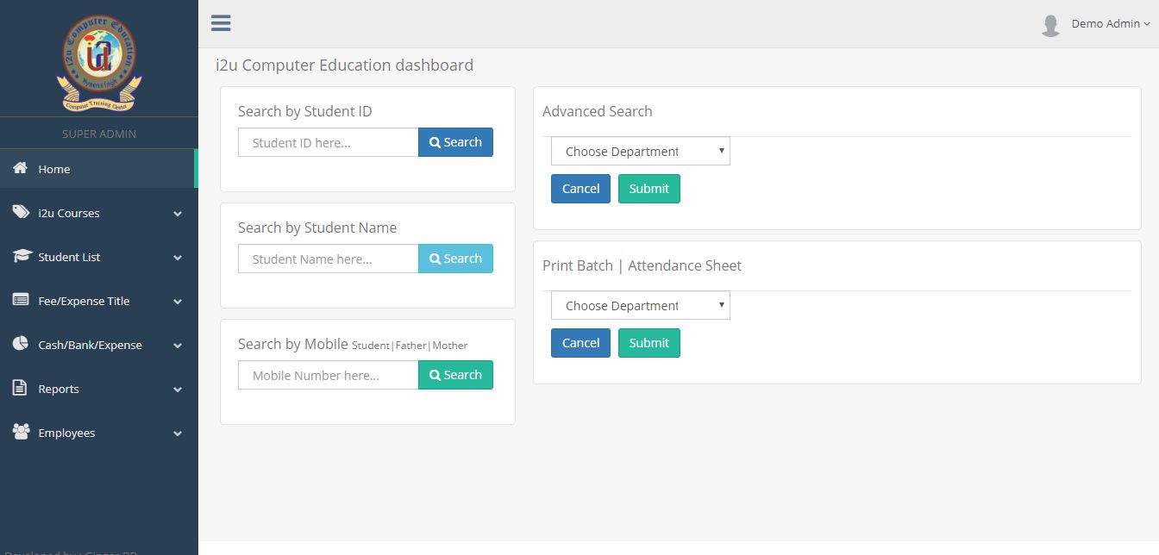Expand Student List chevron arrow

coord(178,258)
